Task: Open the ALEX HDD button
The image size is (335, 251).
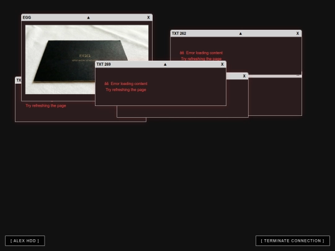Action: 25,240
